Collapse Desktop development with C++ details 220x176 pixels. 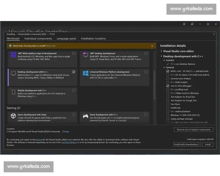[x=161, y=56]
